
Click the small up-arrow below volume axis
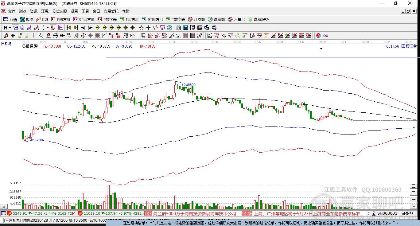coord(4,207)
